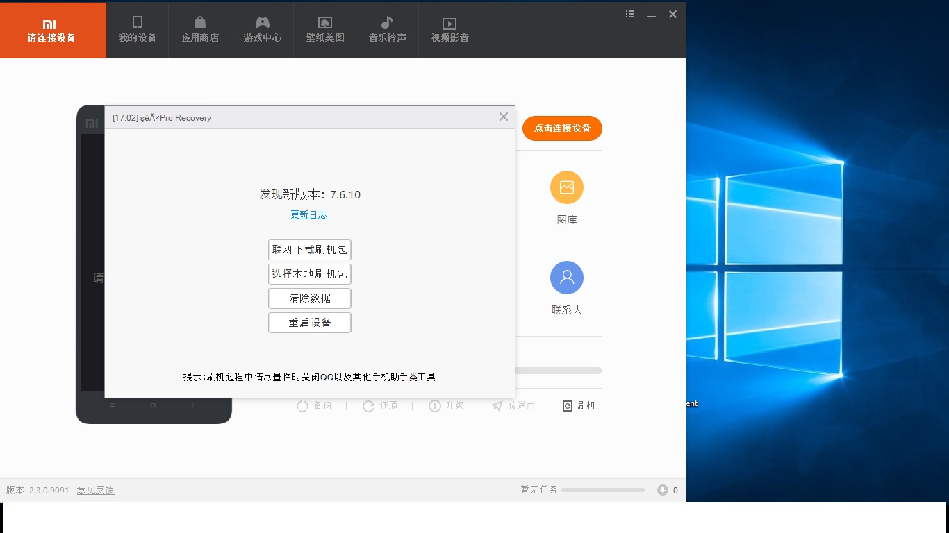This screenshot has width=949, height=533.
Task: Click the 备份 backup icon
Action: tap(303, 406)
